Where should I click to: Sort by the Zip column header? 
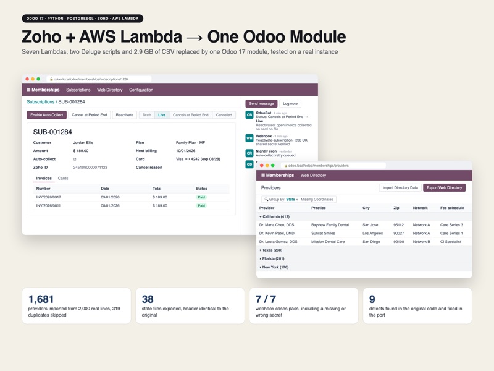[x=396, y=208]
